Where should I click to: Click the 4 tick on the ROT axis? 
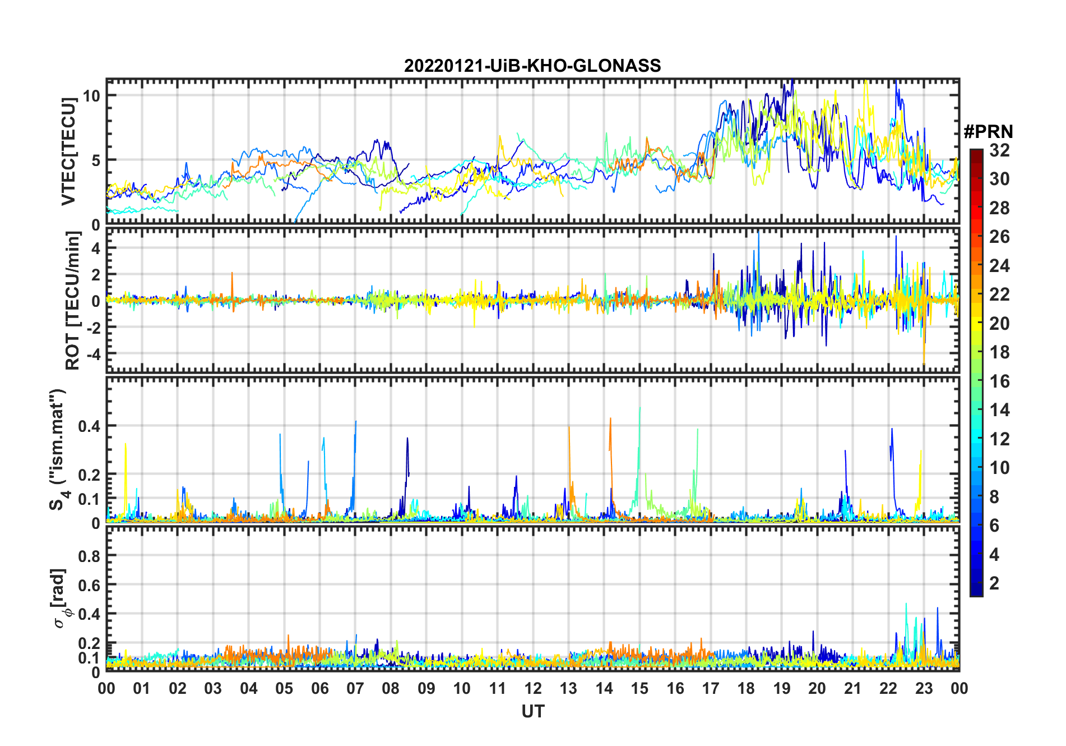[x=96, y=248]
